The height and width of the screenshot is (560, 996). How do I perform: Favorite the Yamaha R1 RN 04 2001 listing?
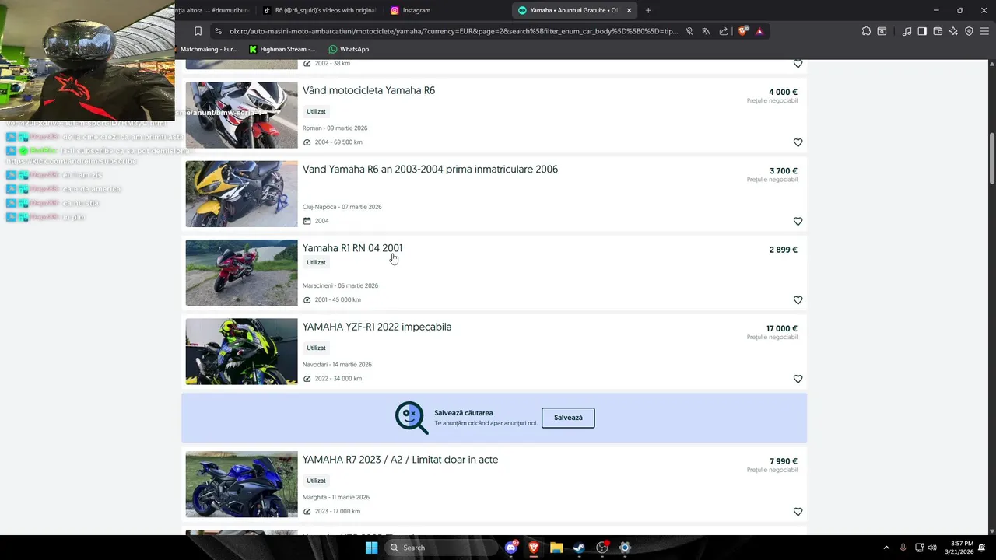(x=798, y=300)
